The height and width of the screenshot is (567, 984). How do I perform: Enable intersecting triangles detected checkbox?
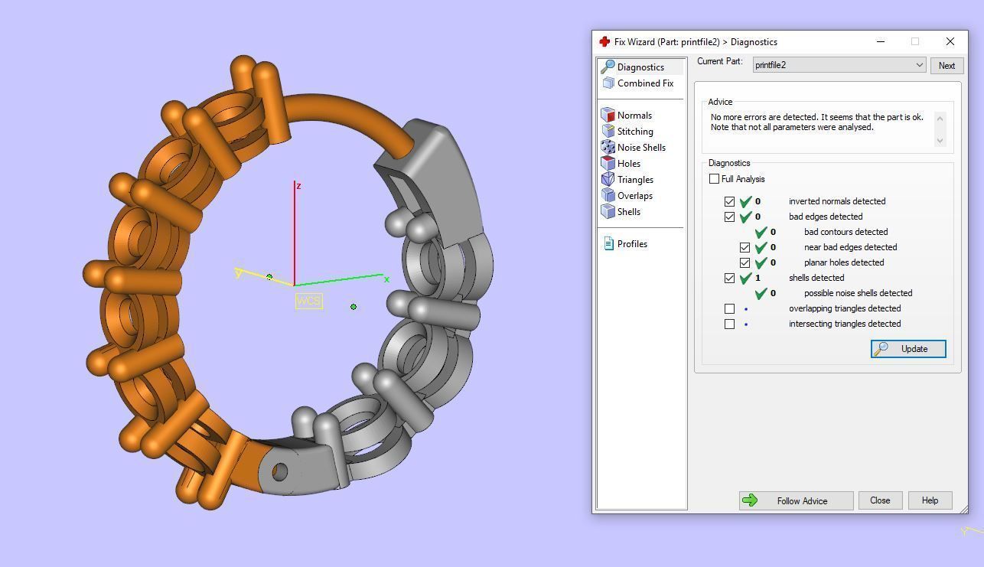coord(729,324)
